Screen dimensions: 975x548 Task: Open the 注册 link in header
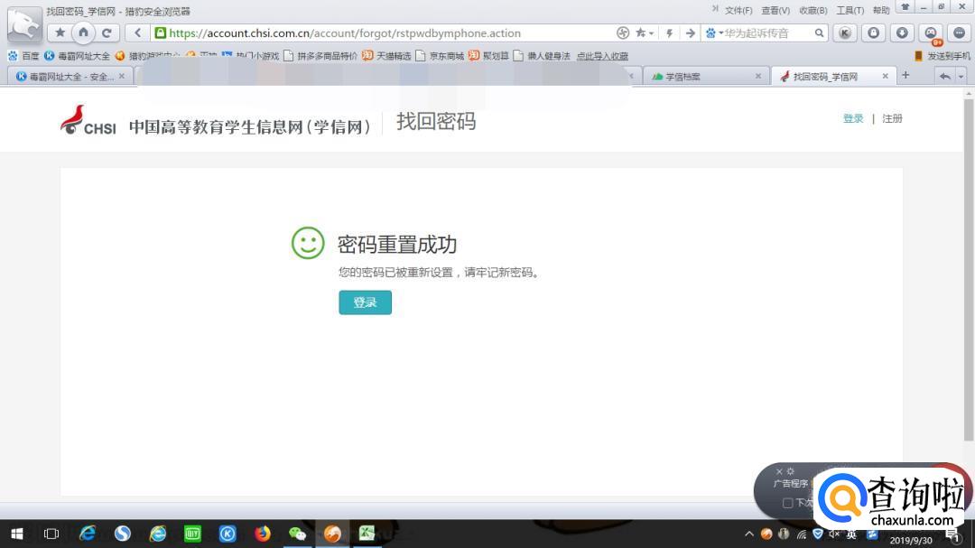click(892, 118)
